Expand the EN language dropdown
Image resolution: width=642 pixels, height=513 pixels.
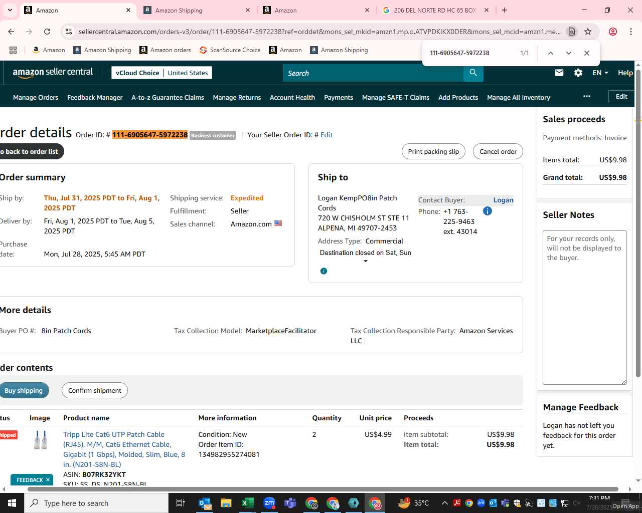(x=600, y=73)
